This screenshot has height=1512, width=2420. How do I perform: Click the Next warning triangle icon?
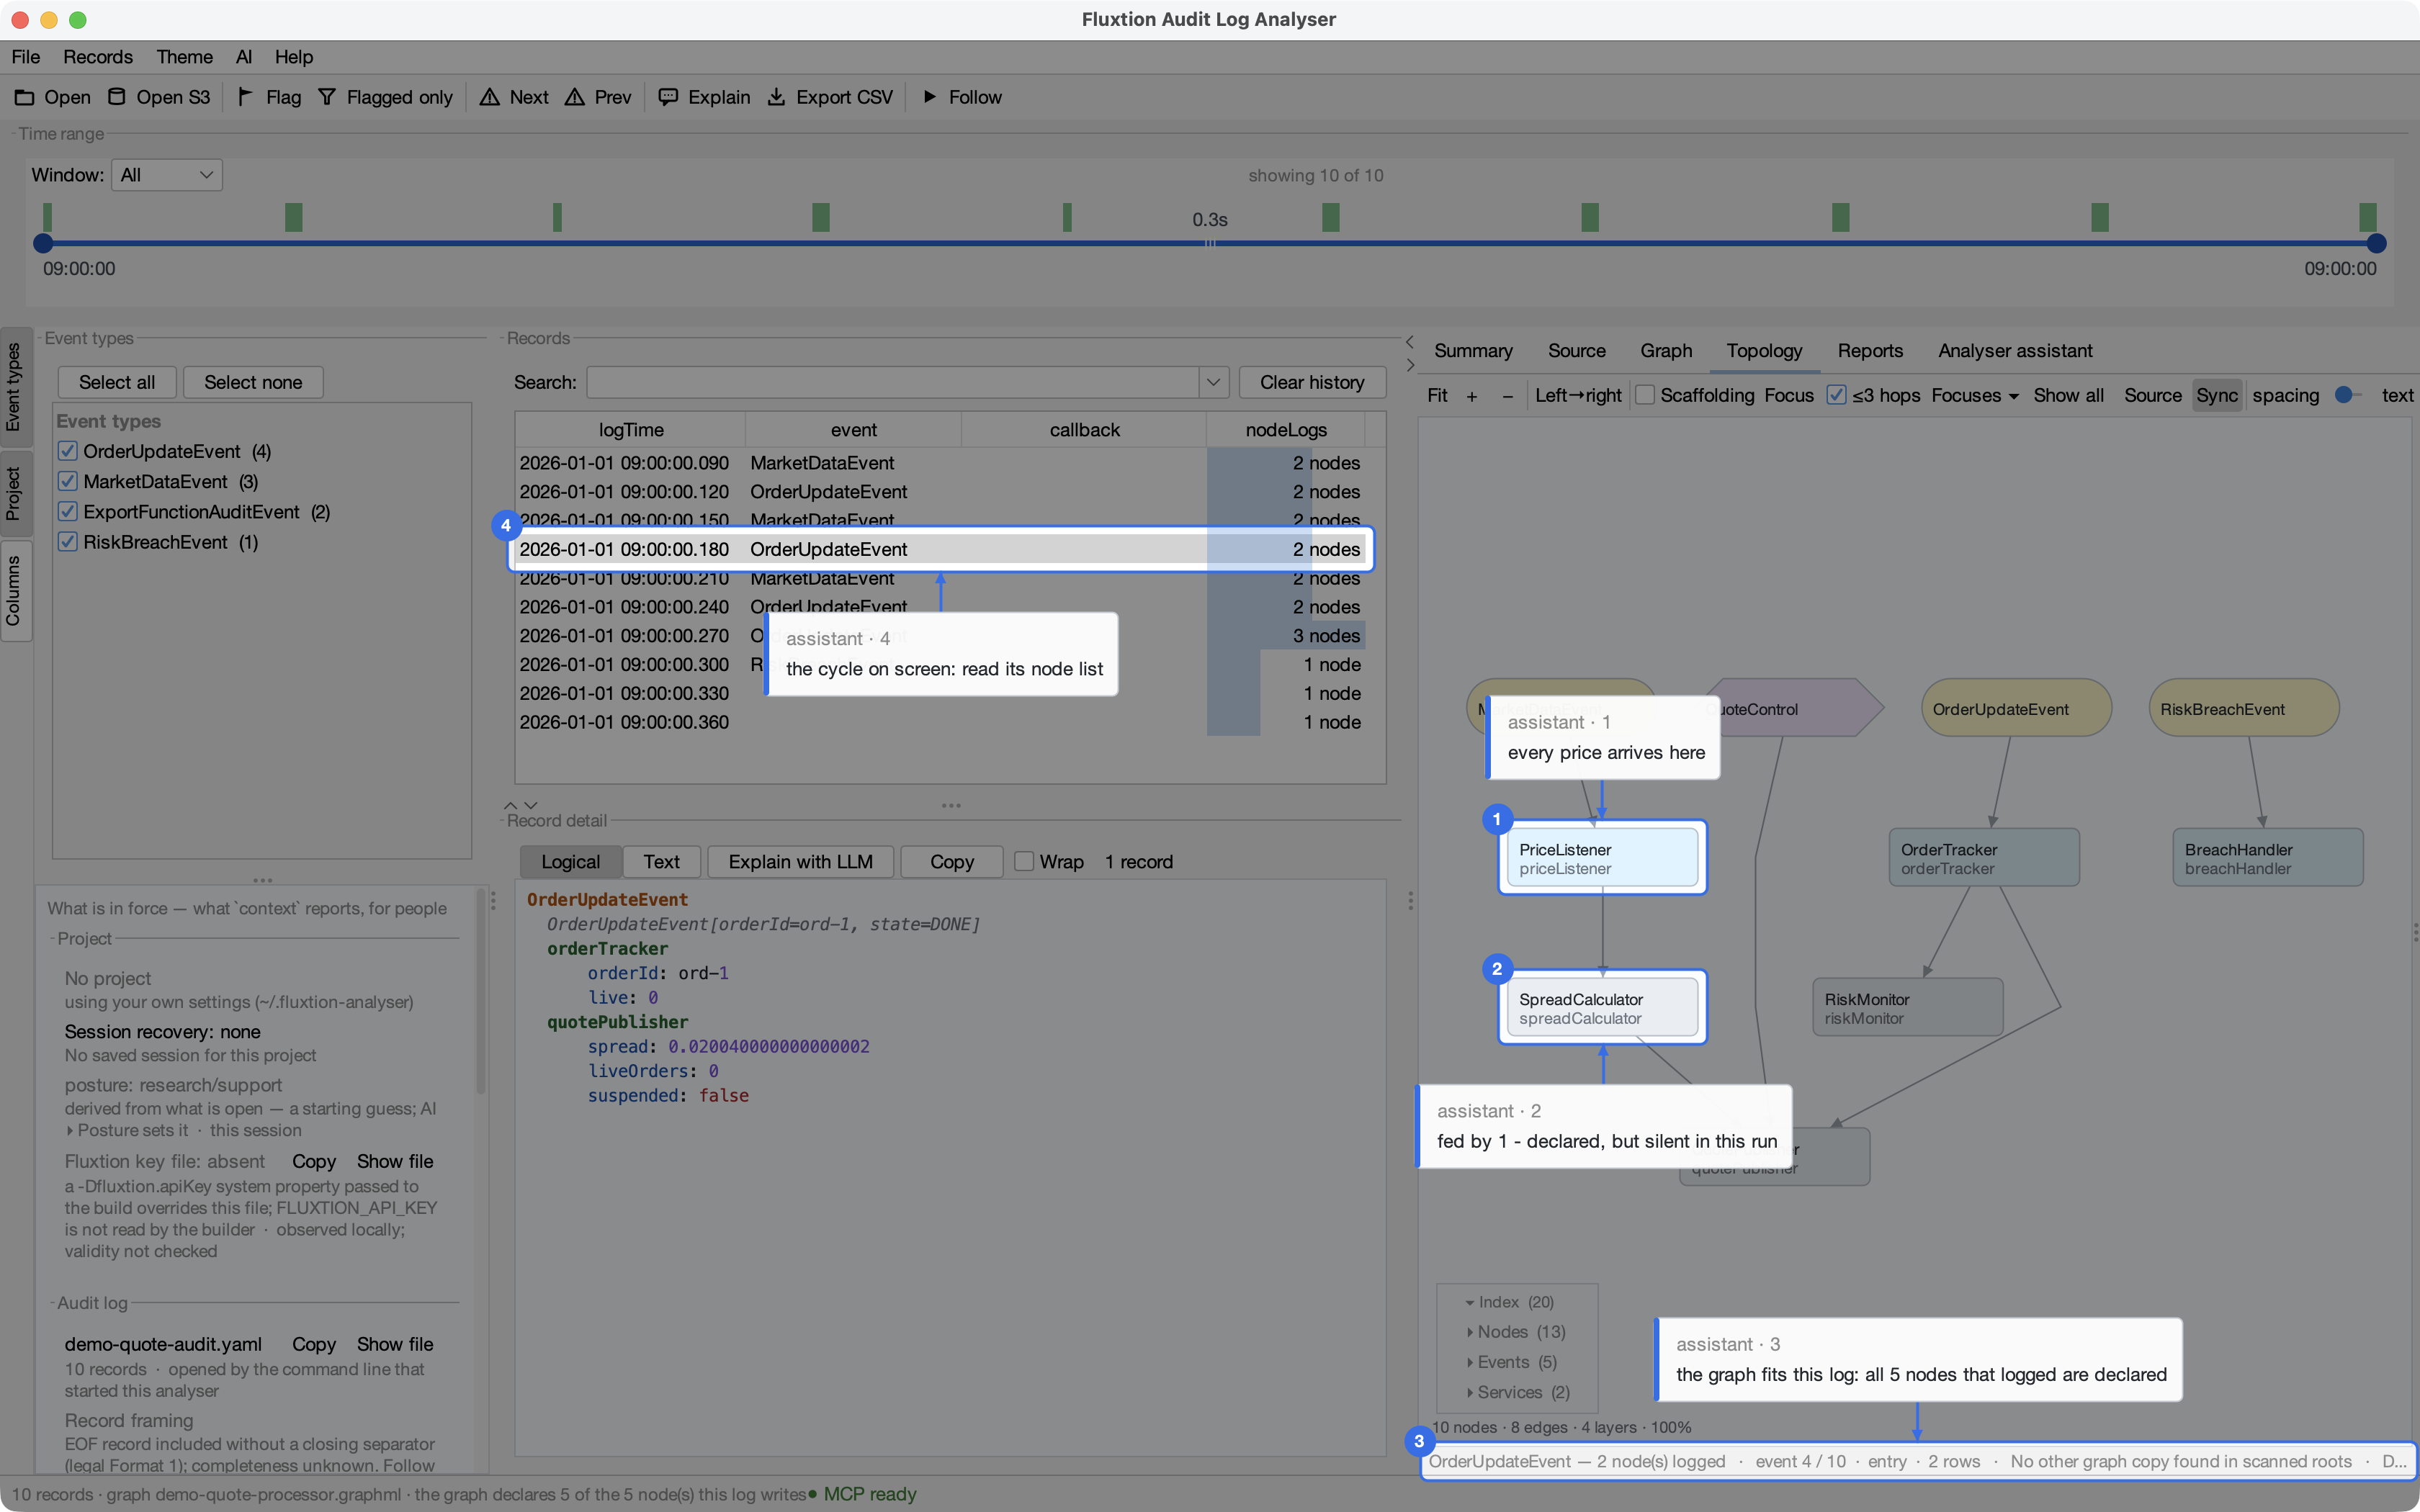(x=489, y=97)
